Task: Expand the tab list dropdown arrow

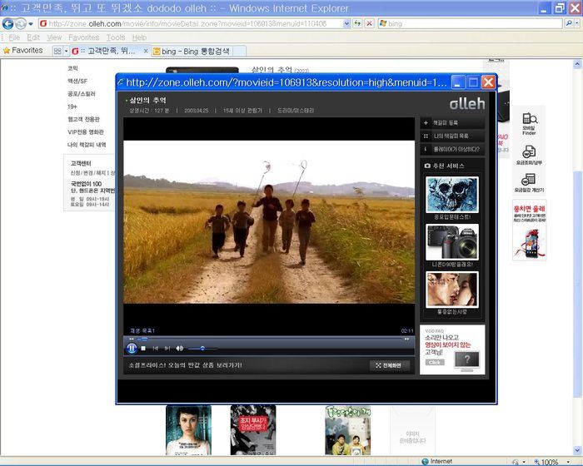Action: 66,51
